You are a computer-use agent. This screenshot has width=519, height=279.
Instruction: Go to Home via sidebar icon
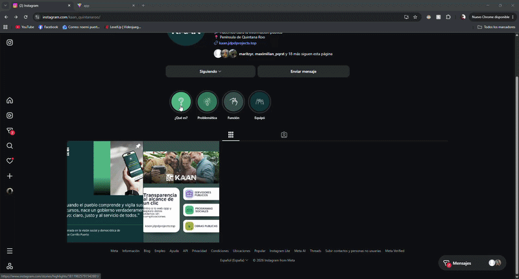[10, 101]
